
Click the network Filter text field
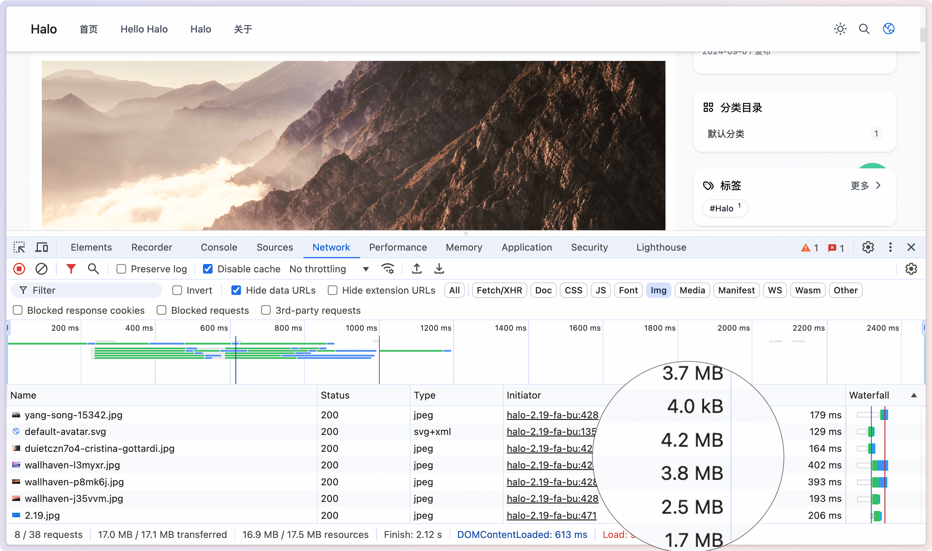pyautogui.click(x=93, y=290)
